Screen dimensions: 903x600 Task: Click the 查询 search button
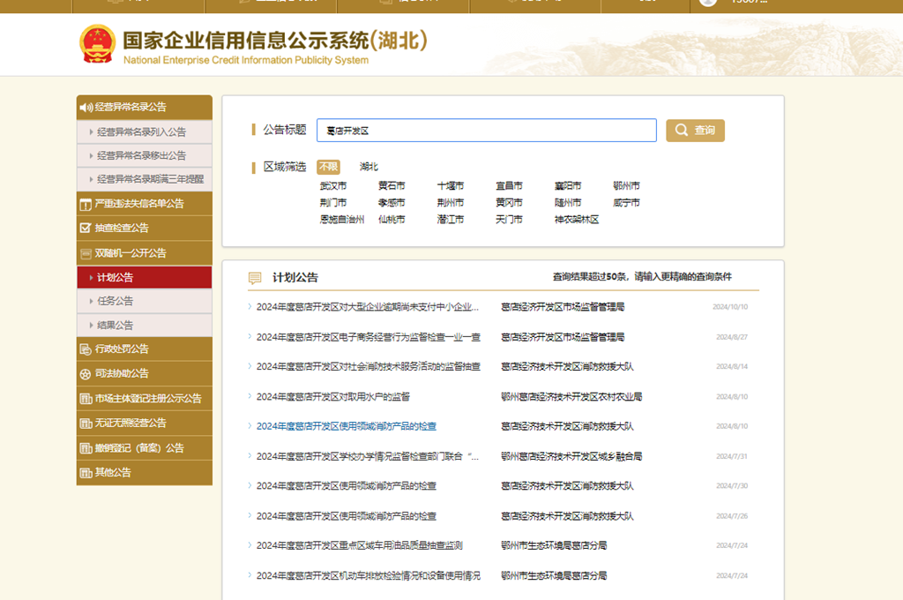click(x=695, y=131)
